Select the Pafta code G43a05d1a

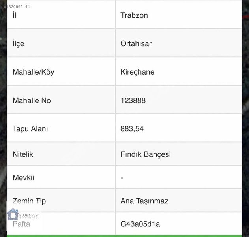coord(140,224)
